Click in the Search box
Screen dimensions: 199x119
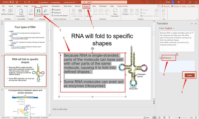[104, 2]
